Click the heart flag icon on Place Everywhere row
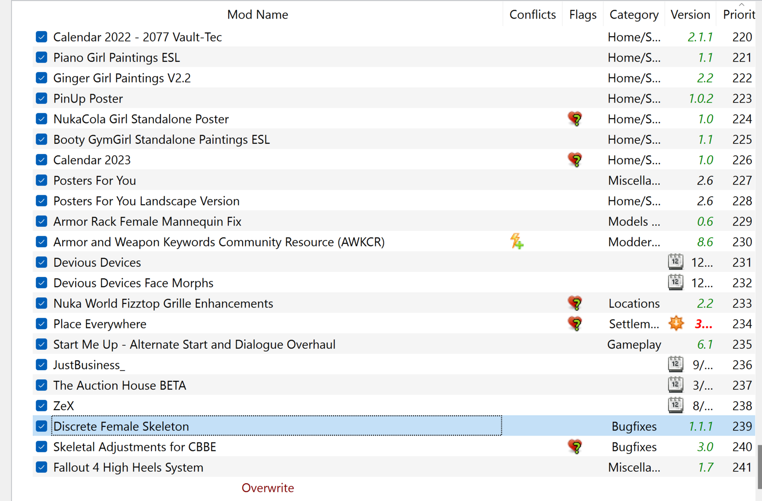 click(x=575, y=323)
